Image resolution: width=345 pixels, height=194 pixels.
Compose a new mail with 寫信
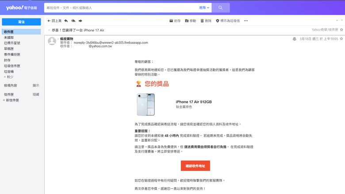(21, 22)
